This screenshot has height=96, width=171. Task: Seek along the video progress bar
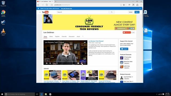65,61
